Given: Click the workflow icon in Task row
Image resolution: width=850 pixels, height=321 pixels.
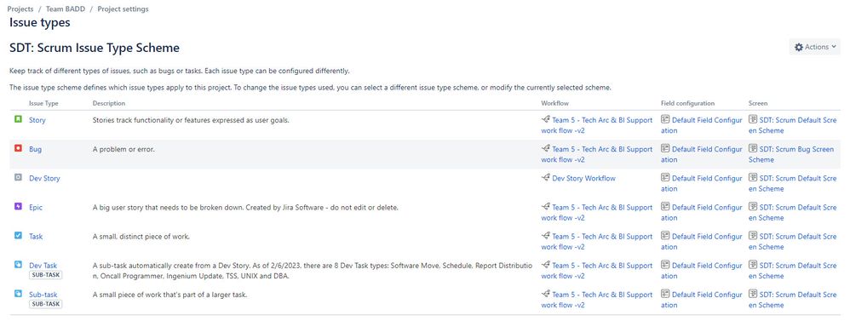Looking at the screenshot, I should click(545, 236).
